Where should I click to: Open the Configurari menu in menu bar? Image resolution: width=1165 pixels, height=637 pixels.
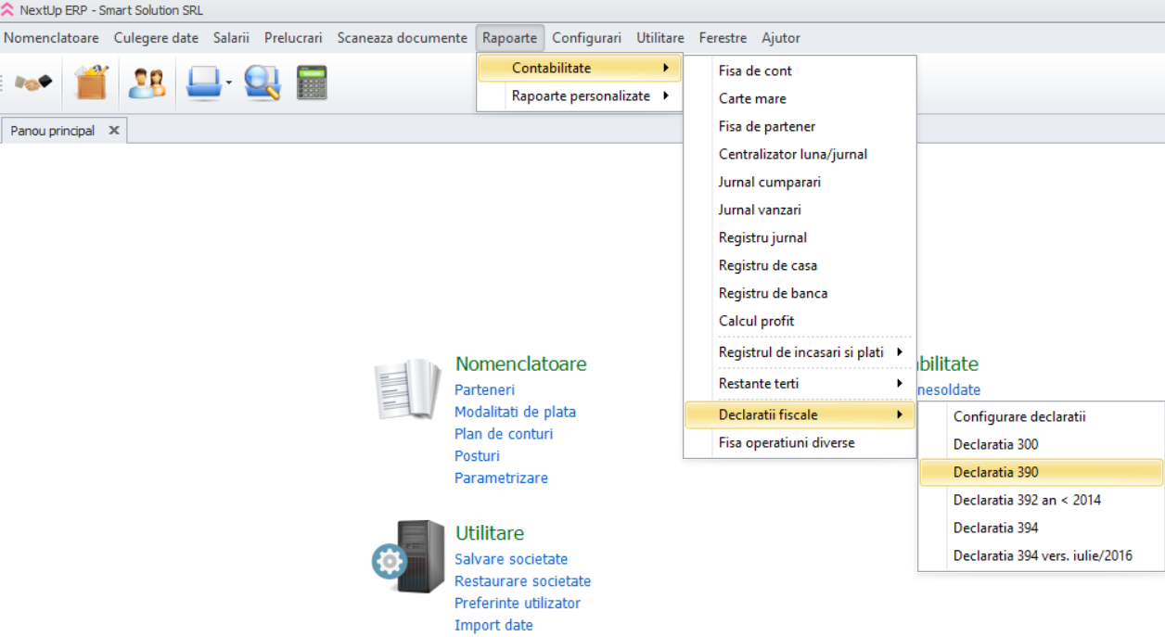[x=586, y=38]
